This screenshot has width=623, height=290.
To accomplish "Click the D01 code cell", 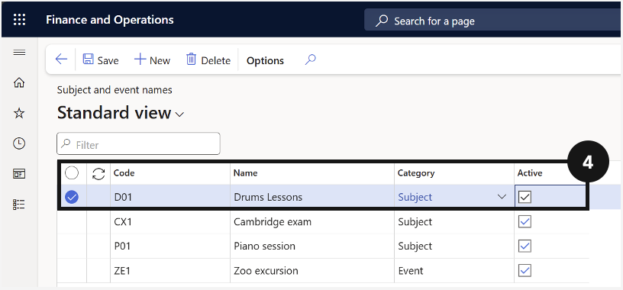I will [x=170, y=197].
